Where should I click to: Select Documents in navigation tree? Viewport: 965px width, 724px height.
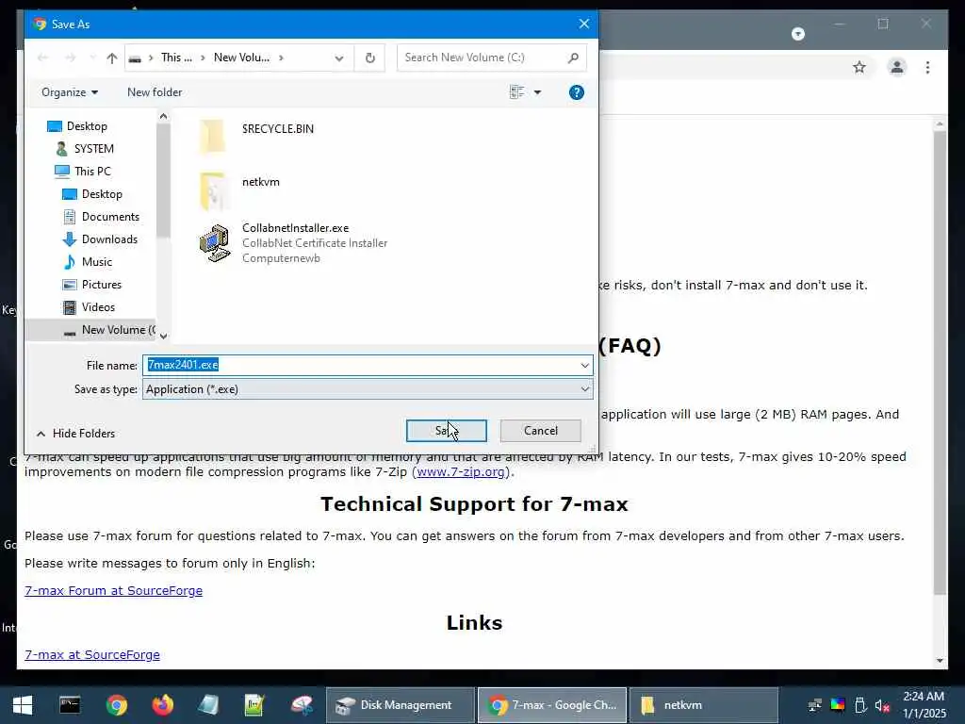110,217
